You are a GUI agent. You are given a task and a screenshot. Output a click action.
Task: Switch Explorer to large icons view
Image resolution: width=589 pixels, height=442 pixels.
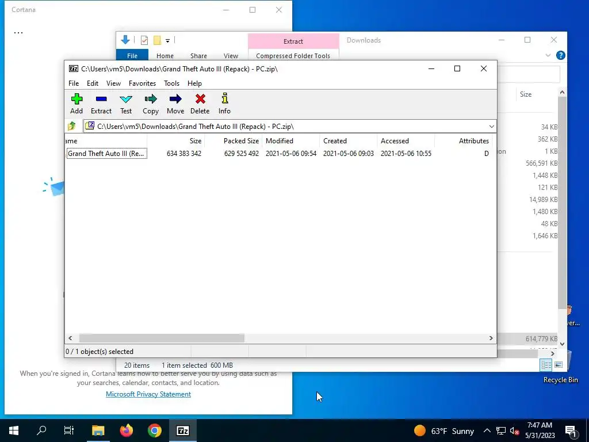[559, 364]
